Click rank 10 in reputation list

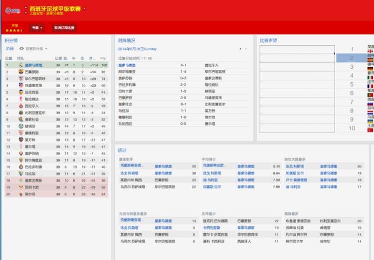[352, 128]
